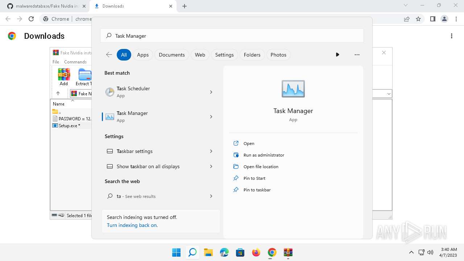
Task: Open Chrome main menu
Action: [456, 19]
